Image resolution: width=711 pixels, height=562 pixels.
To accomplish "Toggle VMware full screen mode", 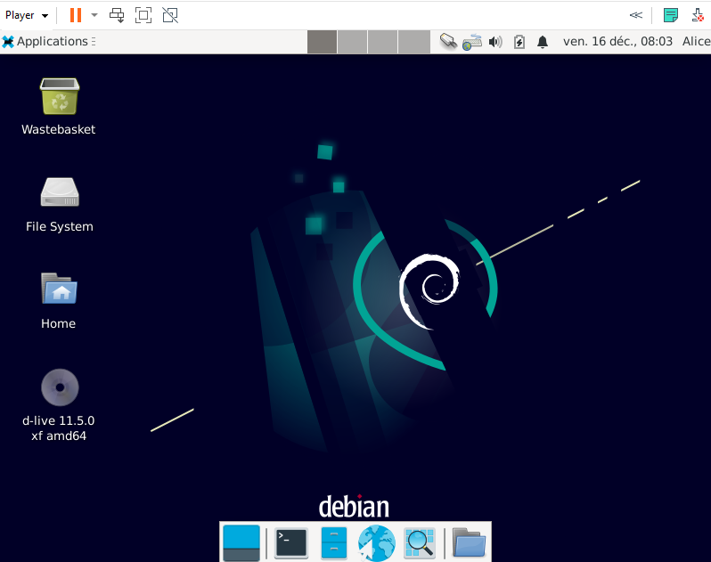I will [x=143, y=15].
